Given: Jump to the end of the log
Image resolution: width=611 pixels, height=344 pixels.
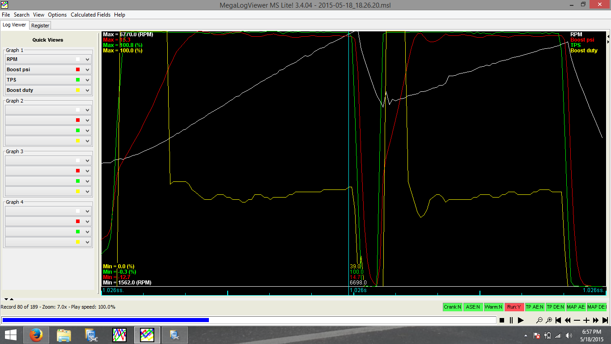Looking at the screenshot, I should point(605,320).
